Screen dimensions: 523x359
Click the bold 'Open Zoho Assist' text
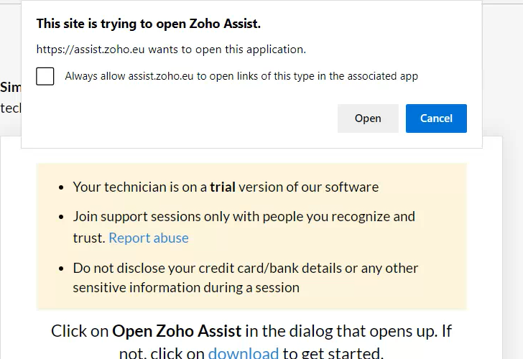177,331
